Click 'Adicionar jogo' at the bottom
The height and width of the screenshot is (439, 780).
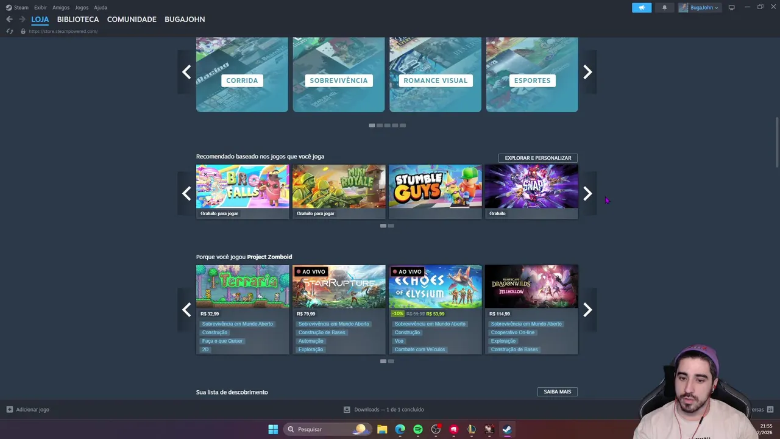[28, 410]
